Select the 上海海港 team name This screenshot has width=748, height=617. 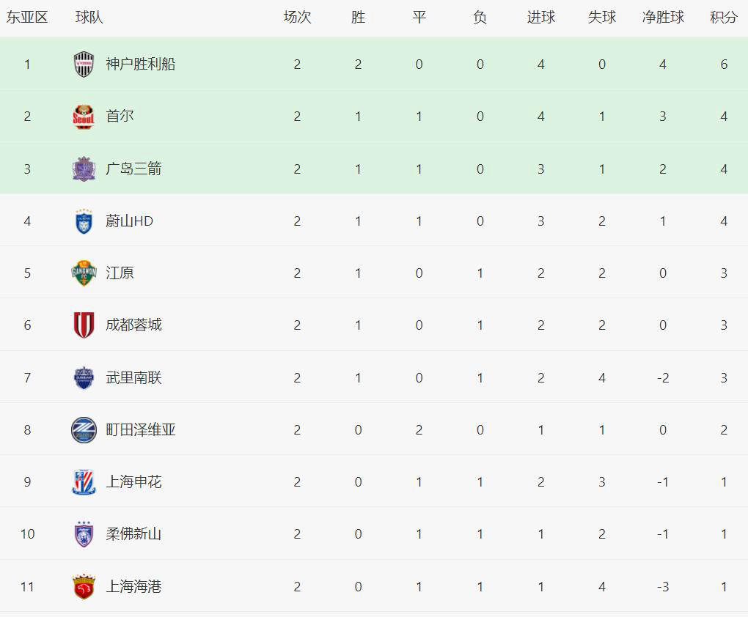[x=133, y=586]
